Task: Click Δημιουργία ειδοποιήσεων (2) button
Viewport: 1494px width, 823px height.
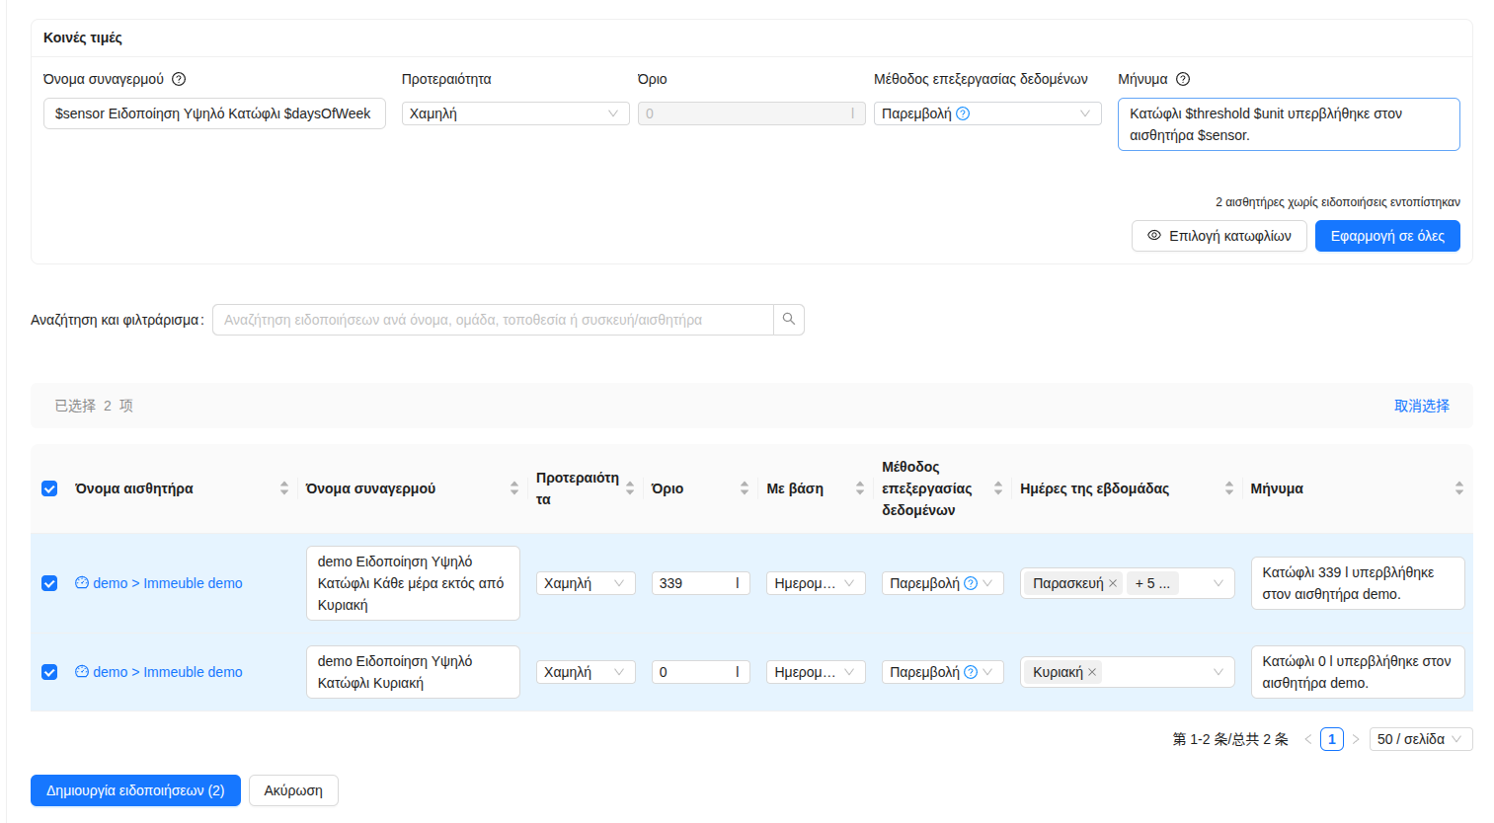Action: pos(135,790)
